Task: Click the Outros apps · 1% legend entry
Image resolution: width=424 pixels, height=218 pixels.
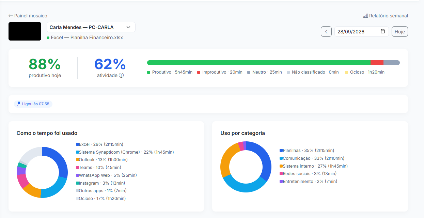Action: click(x=100, y=191)
